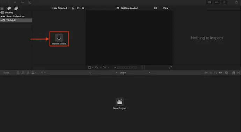Toggle the timeline panel layout button
Viewport: 241px width, 132px height.
click(x=217, y=2)
